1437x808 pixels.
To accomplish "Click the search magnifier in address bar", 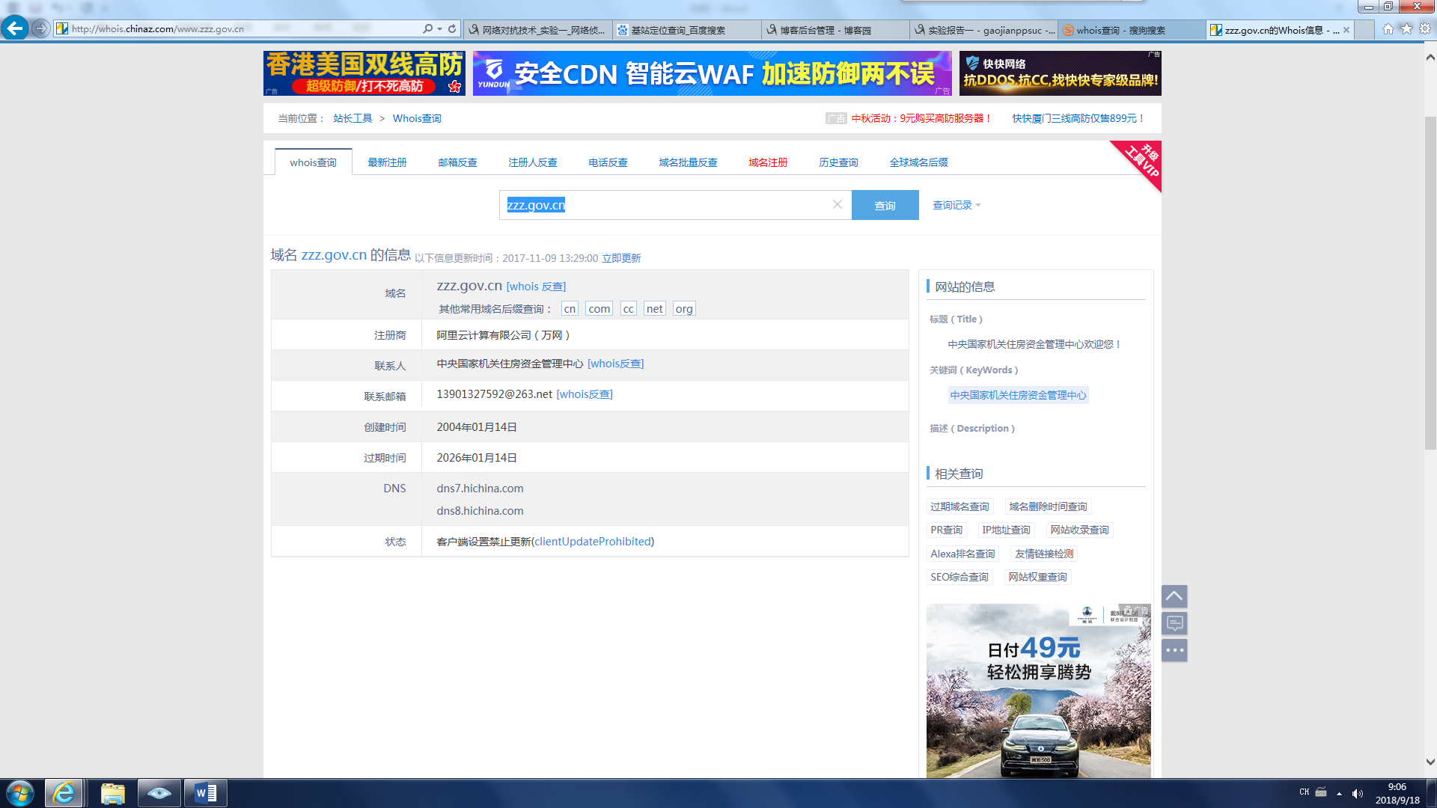I will (427, 28).
